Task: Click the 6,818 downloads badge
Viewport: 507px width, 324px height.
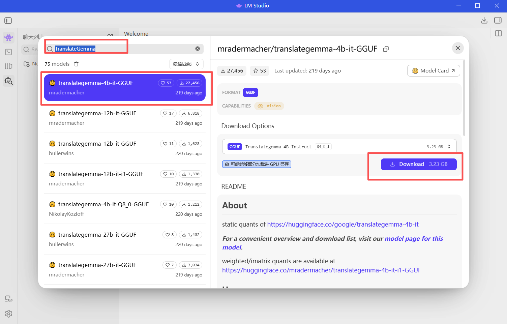Action: coord(191,113)
